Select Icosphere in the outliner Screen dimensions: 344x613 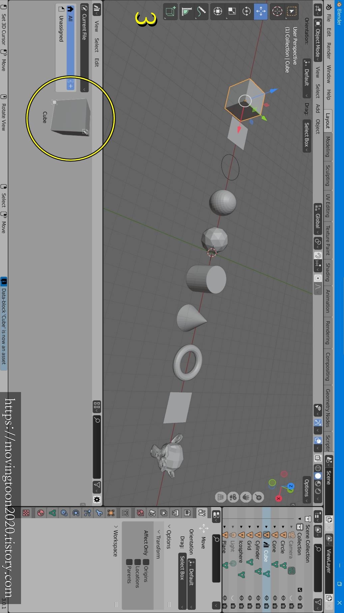pyautogui.click(x=241, y=552)
